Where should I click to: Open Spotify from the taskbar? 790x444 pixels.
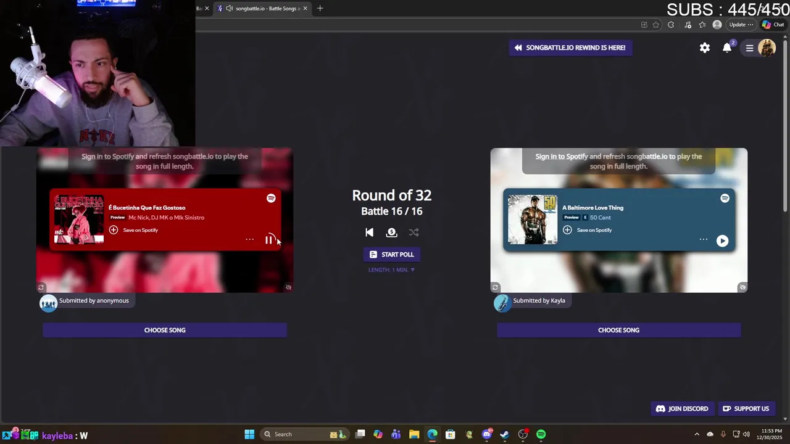[541, 434]
